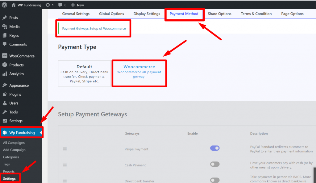Open Wp Fundraising Settings submenu item
This screenshot has width=316, height=183.
coord(9,178)
